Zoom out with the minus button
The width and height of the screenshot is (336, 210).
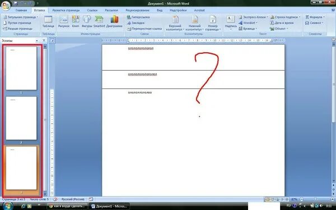[301, 199]
